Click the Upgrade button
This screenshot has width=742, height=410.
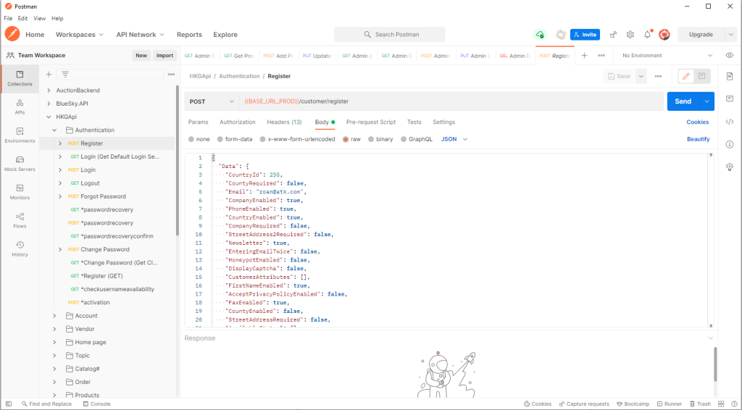[x=701, y=35]
